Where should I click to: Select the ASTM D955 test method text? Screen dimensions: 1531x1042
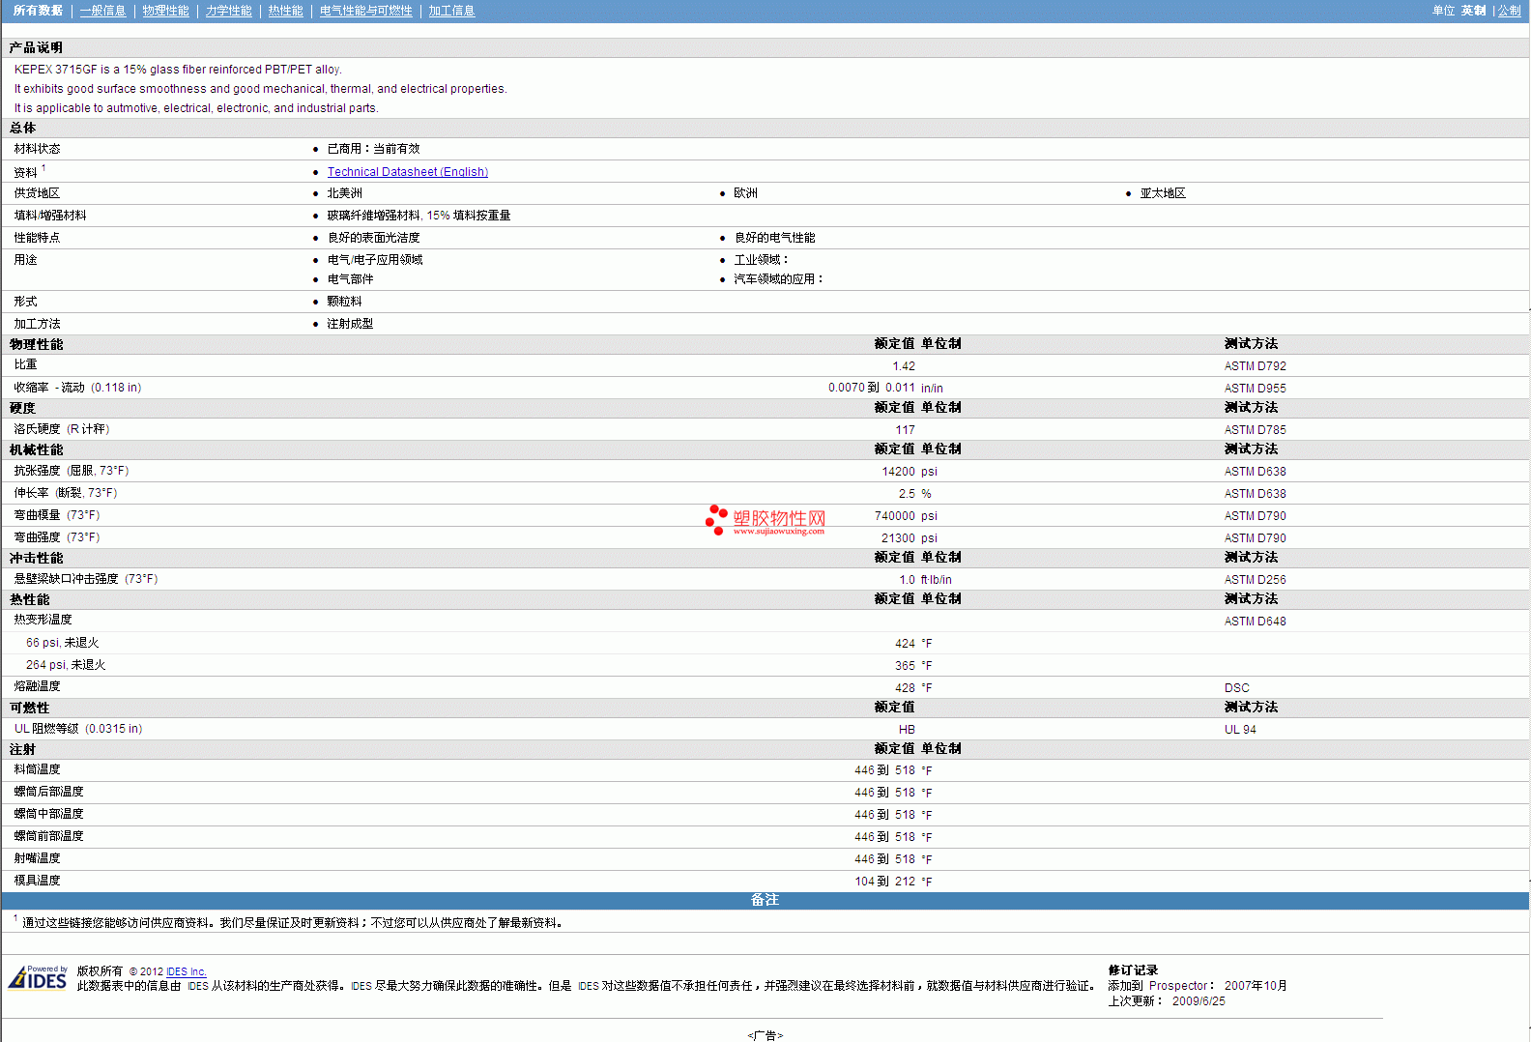(x=1255, y=389)
